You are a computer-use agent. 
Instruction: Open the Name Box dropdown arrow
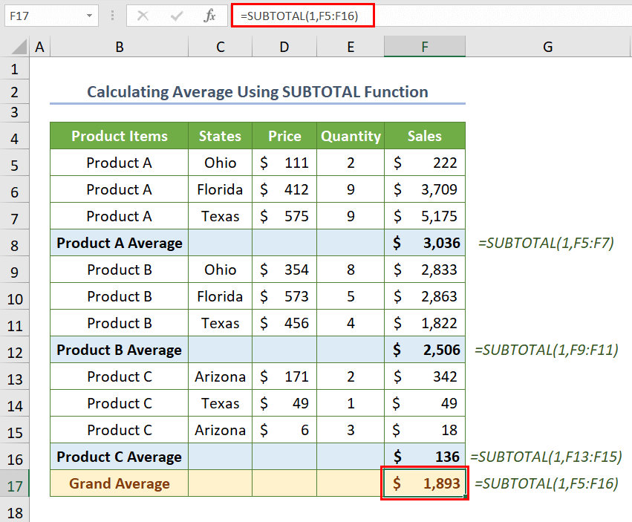pyautogui.click(x=89, y=16)
